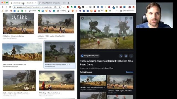Open the Apps grid in bookmarks bar
This screenshot has height=99, width=177.
5,11
